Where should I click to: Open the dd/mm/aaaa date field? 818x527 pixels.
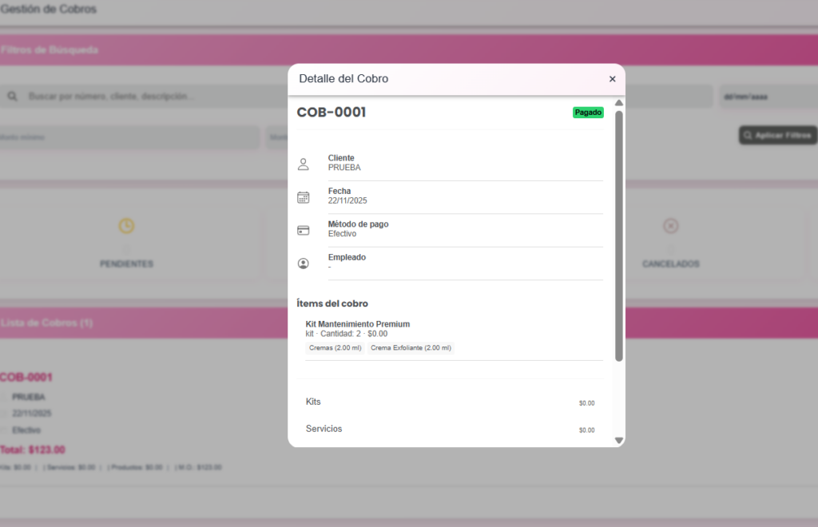(x=768, y=97)
